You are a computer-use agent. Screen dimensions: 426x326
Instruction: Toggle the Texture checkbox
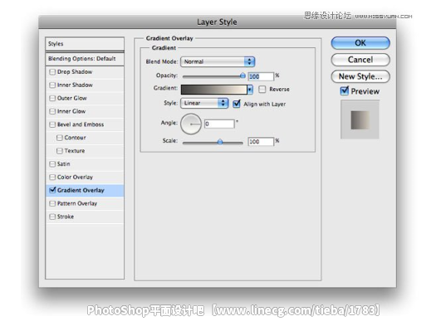click(x=59, y=151)
